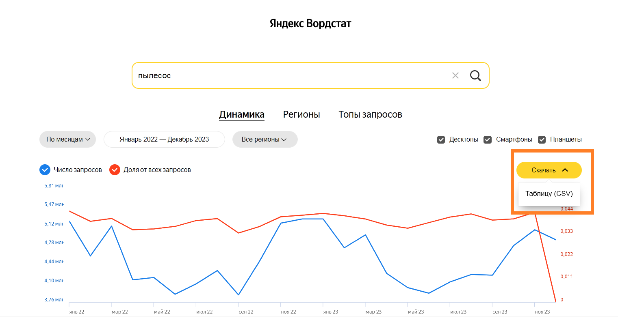Click the 'мар 22' axis label
The height and width of the screenshot is (318, 618).
(x=119, y=312)
